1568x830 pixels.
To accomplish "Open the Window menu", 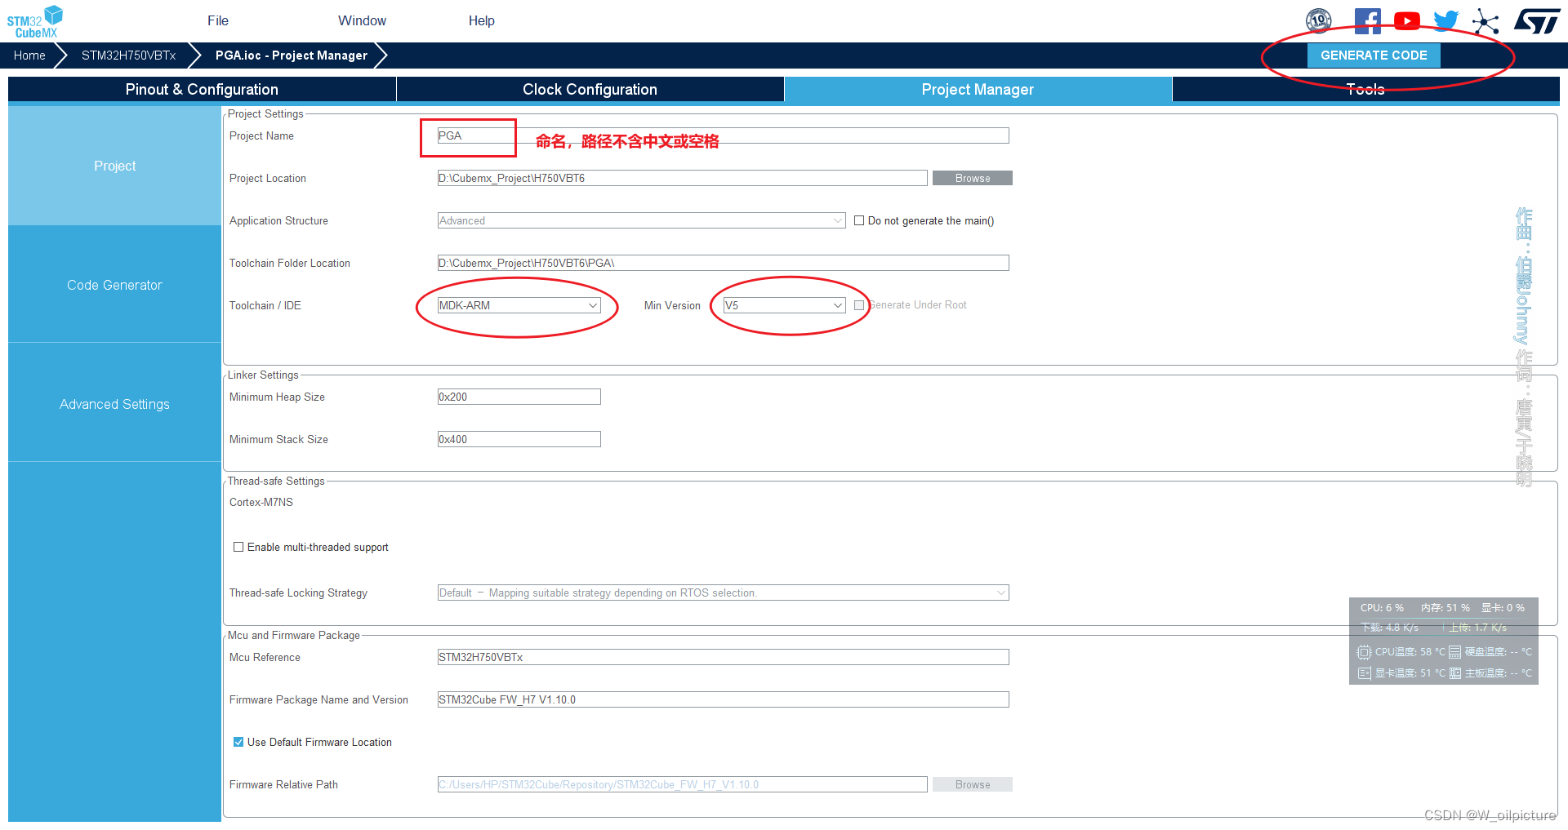I will 362,20.
